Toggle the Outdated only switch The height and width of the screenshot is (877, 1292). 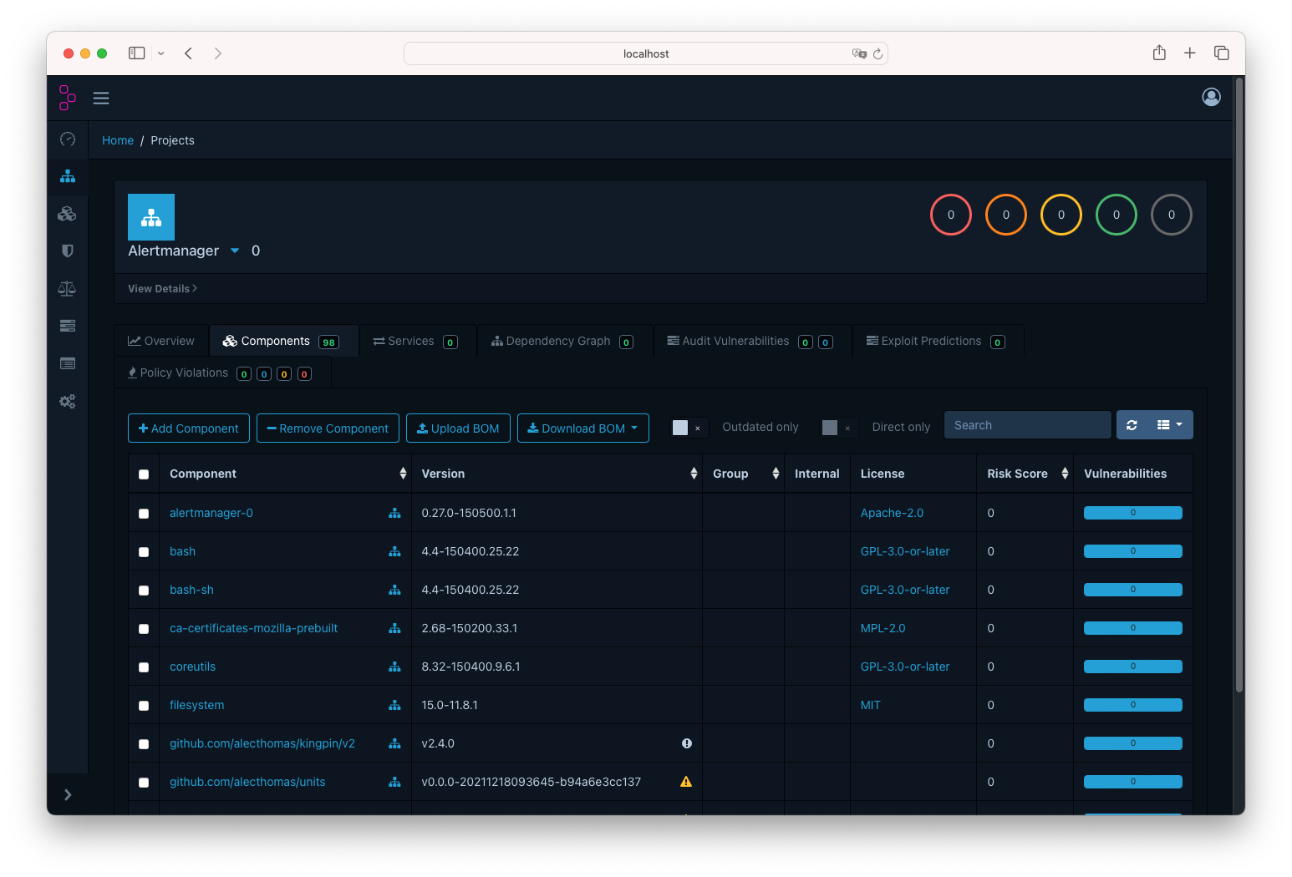(690, 428)
